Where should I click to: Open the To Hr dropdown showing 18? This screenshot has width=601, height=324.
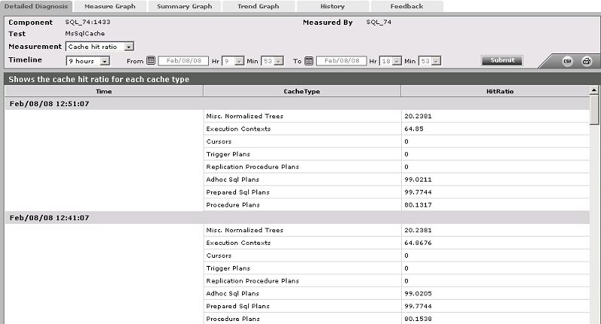coord(391,61)
